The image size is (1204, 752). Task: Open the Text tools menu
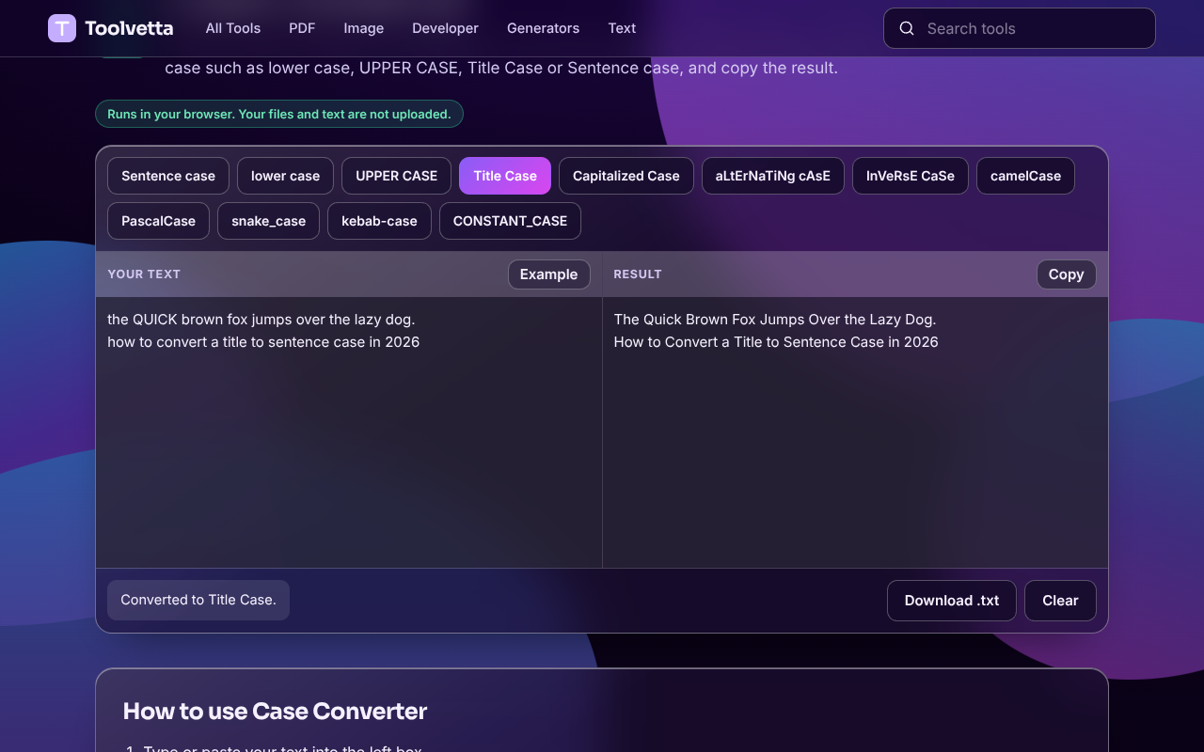point(622,28)
